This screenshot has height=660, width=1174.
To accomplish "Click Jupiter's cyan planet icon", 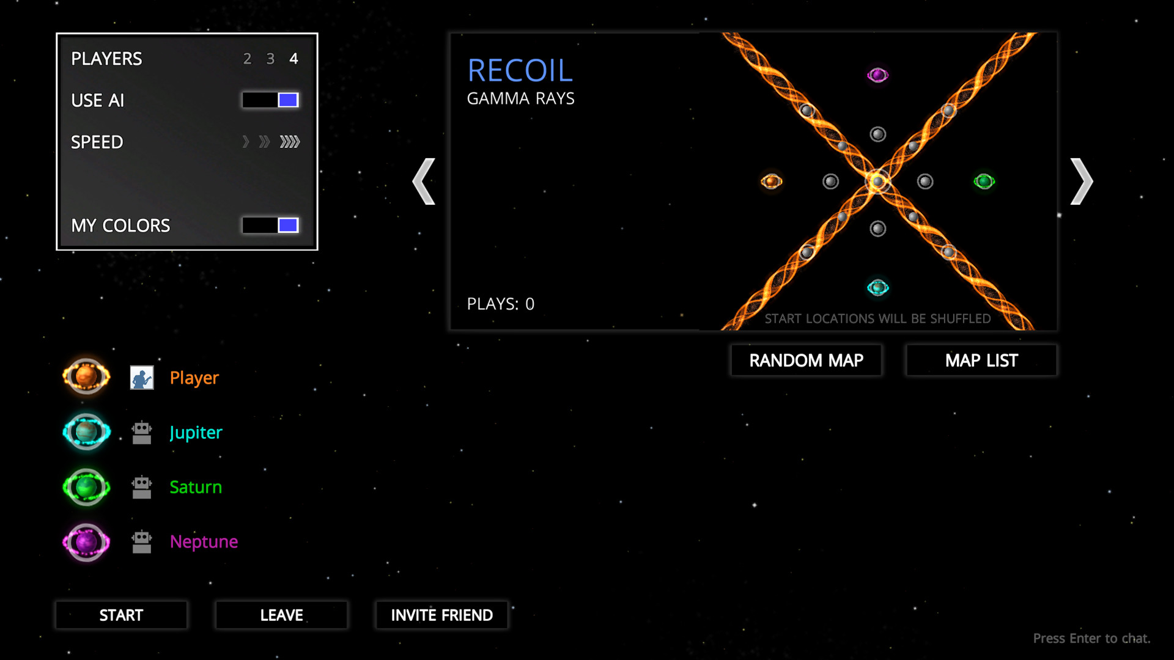I will pyautogui.click(x=86, y=432).
